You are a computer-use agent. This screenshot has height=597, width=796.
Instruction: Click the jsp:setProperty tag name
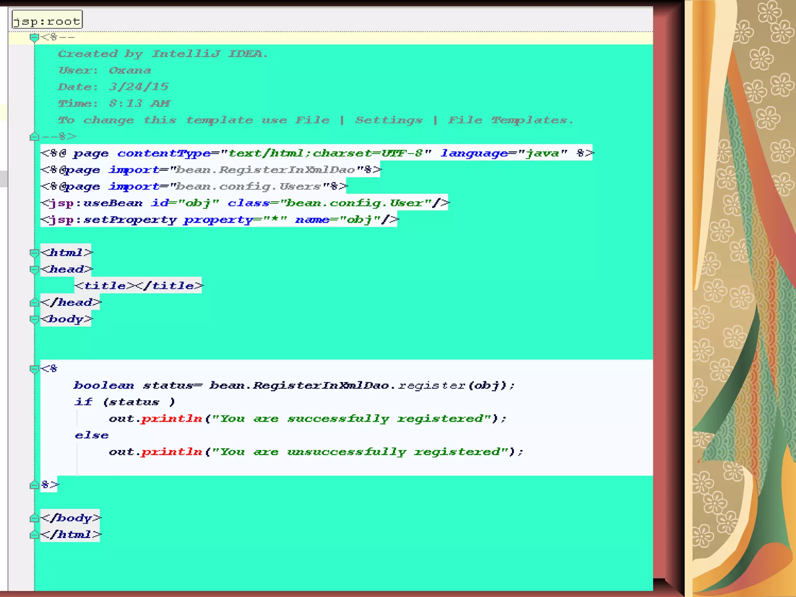coord(112,220)
